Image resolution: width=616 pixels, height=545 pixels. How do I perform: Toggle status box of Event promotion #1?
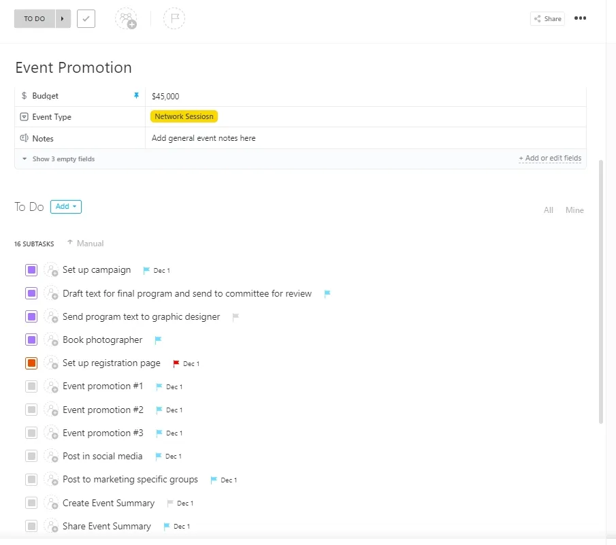(31, 386)
